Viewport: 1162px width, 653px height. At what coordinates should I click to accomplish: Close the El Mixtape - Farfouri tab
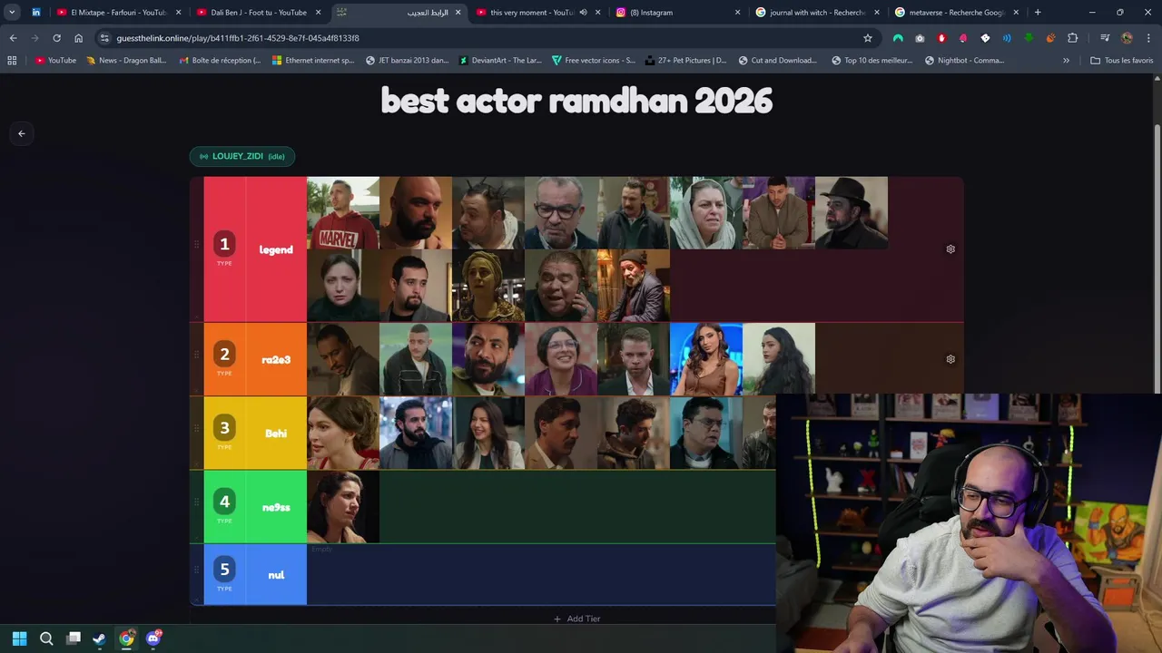pos(178,13)
